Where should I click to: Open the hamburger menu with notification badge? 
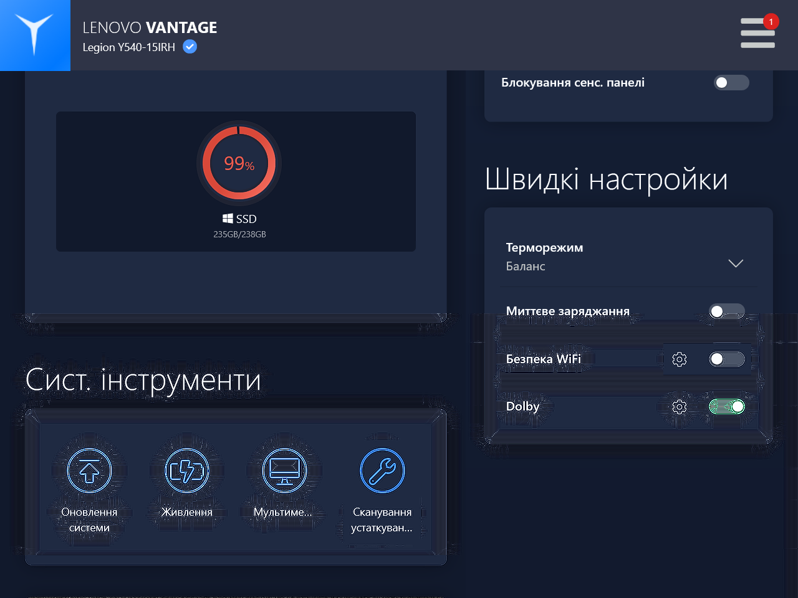coord(758,32)
